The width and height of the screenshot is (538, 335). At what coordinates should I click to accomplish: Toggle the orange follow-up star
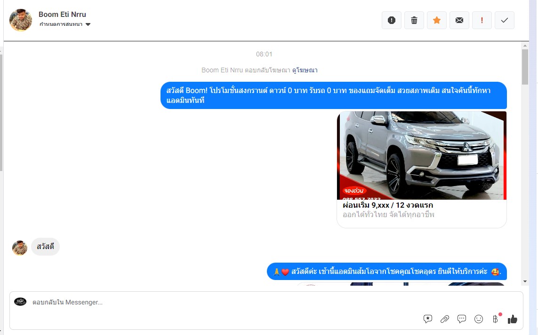pyautogui.click(x=437, y=20)
